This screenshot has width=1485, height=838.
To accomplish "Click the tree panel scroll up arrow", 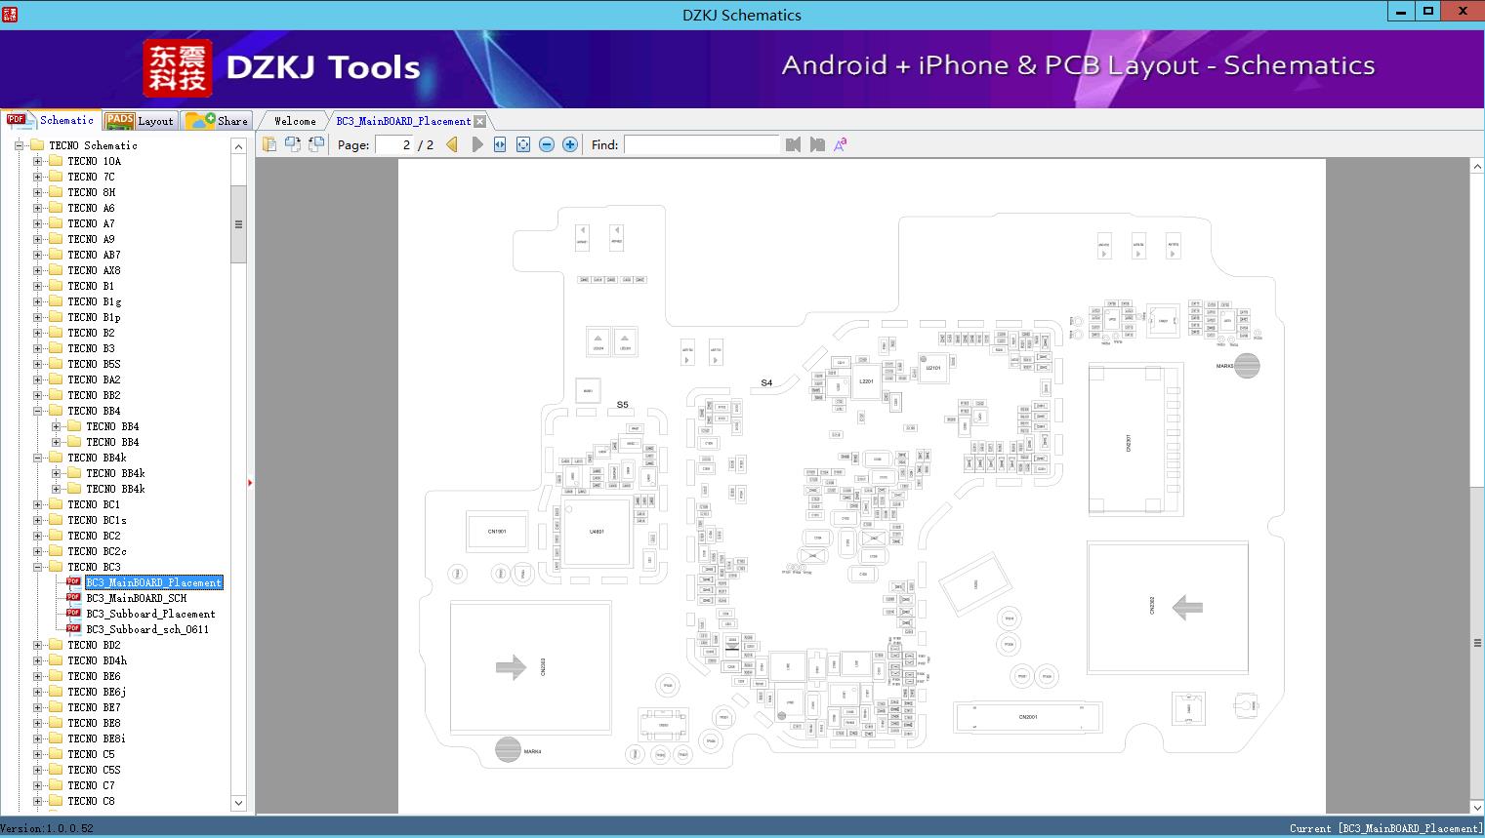I will point(238,146).
